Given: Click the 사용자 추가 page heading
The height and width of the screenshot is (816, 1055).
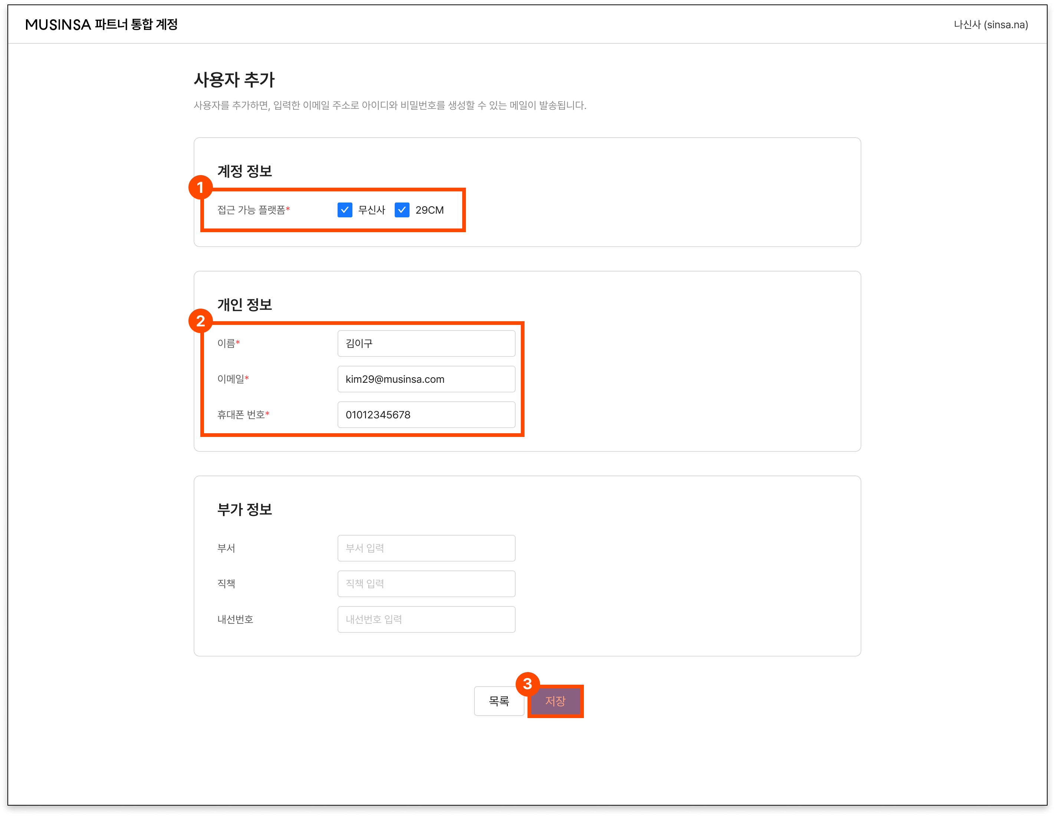Looking at the screenshot, I should (x=234, y=80).
